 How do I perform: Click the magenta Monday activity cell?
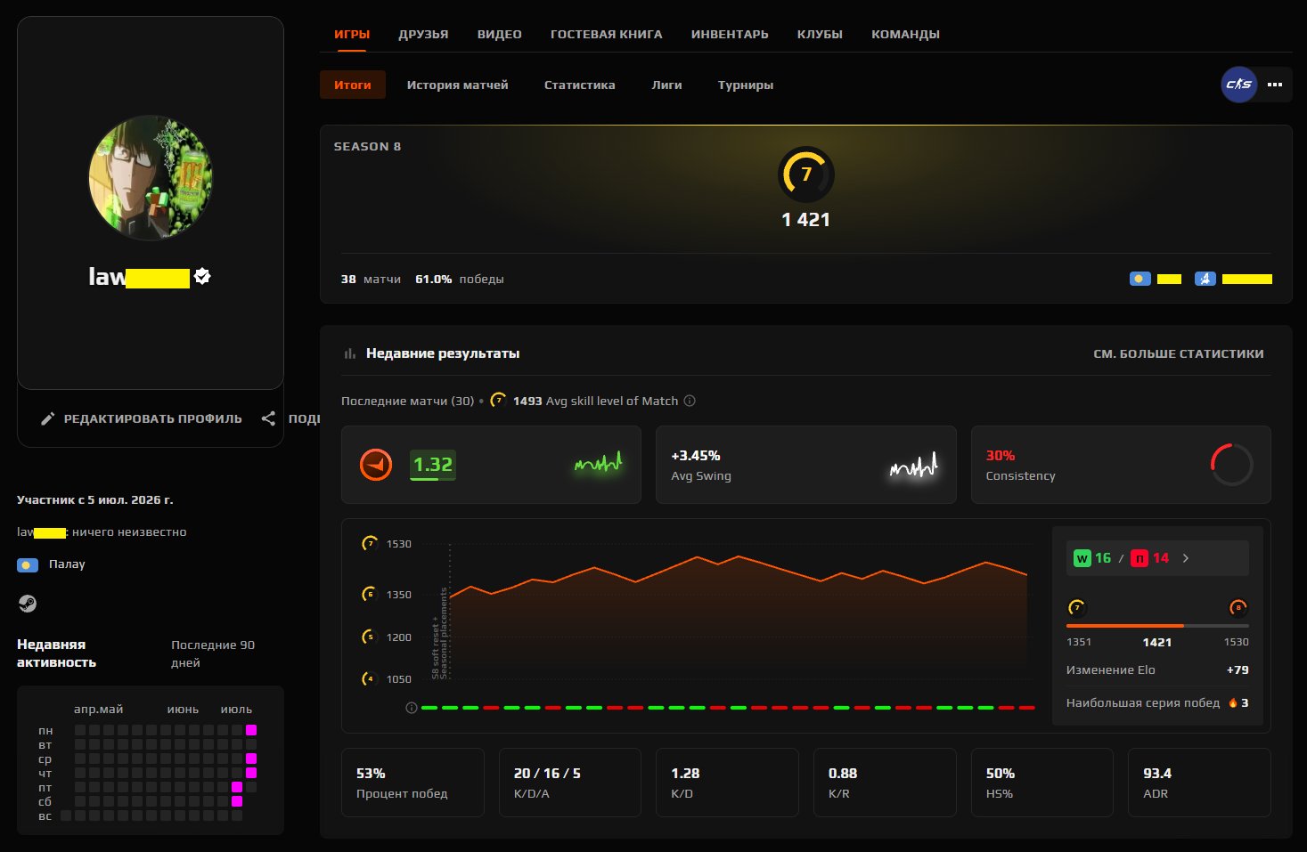click(x=251, y=730)
